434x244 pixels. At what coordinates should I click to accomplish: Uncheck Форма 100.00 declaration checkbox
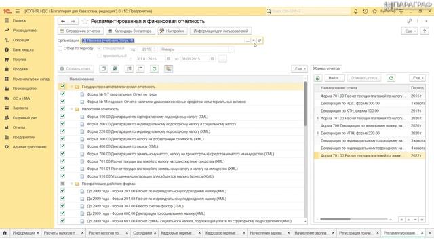62,116
